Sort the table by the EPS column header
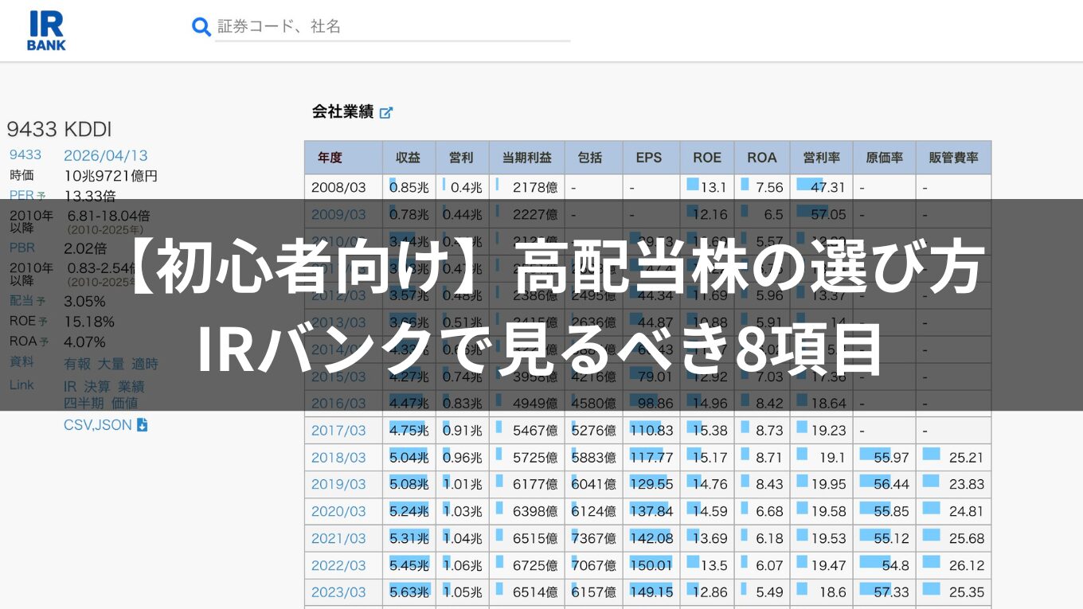This screenshot has width=1083, height=609. [x=650, y=157]
